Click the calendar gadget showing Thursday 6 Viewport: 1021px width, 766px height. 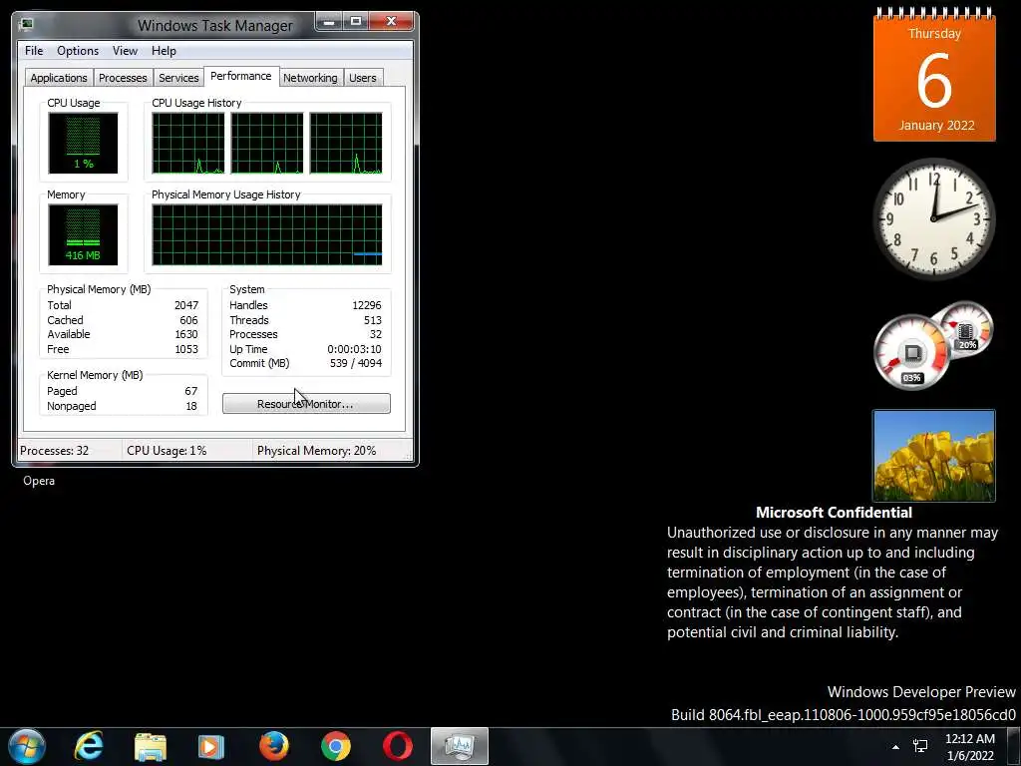coord(934,76)
